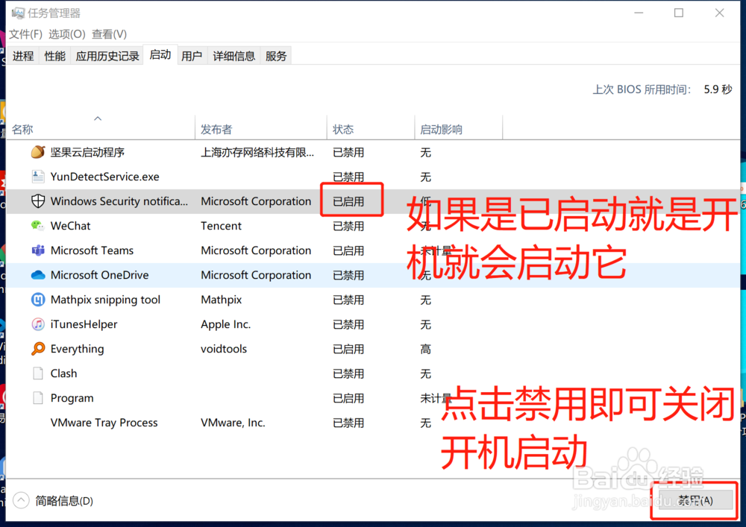
Task: Click the Mathpix snipping tool icon
Action: pyautogui.click(x=38, y=300)
